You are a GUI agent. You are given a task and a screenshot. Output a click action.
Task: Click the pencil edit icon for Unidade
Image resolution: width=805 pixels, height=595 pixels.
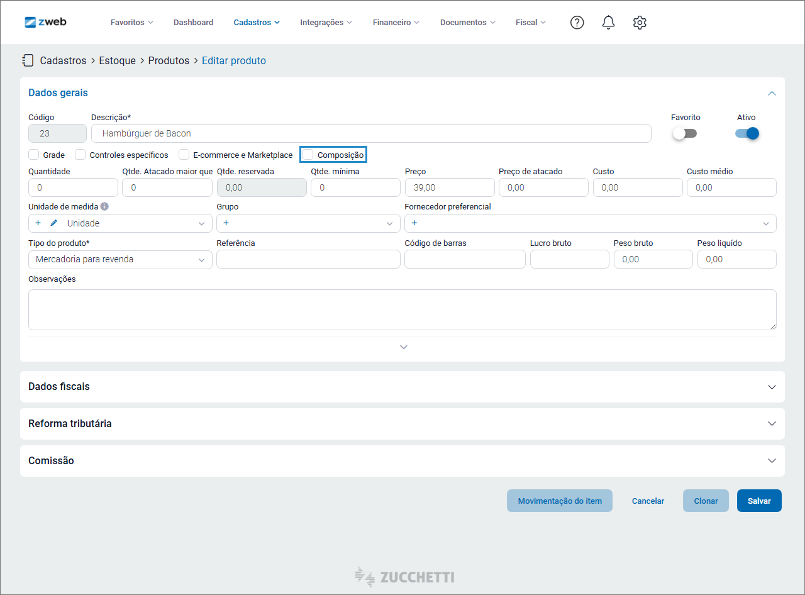53,223
